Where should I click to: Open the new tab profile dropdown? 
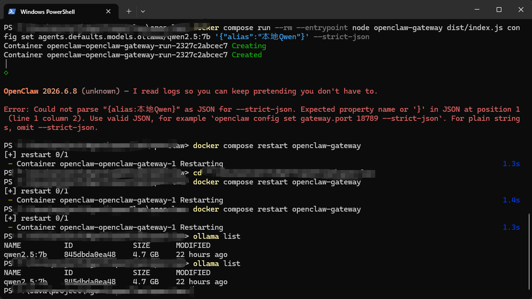143,11
